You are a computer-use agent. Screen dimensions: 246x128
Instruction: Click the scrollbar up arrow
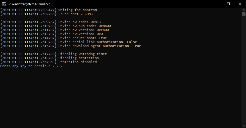243,9
